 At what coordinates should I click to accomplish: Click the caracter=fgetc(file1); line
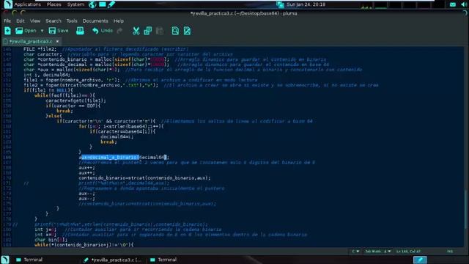pyautogui.click(x=75, y=100)
